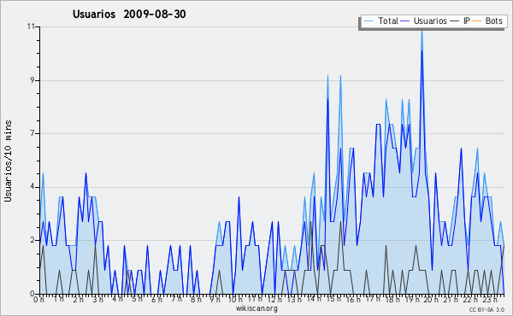Click the y-axis value 4
This screenshot has width=513, height=316.
tap(32, 187)
